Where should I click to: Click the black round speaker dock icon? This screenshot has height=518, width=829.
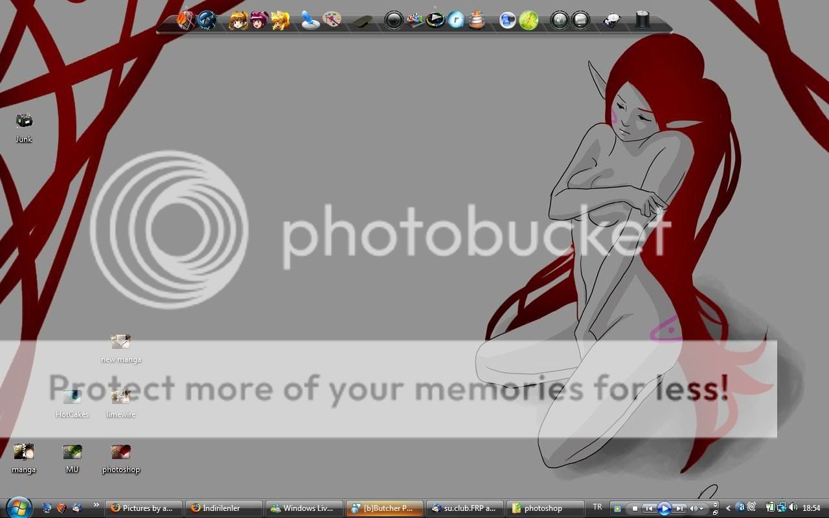tap(394, 20)
